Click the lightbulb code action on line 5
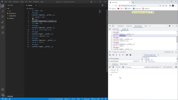 [x=33, y=19]
